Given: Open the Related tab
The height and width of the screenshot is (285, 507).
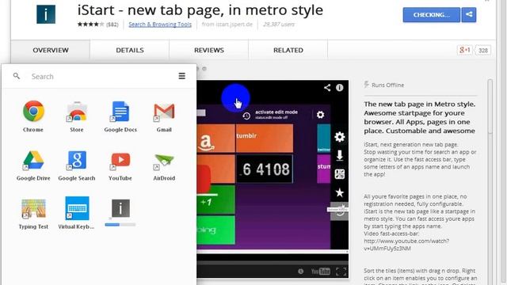Looking at the screenshot, I should [288, 50].
